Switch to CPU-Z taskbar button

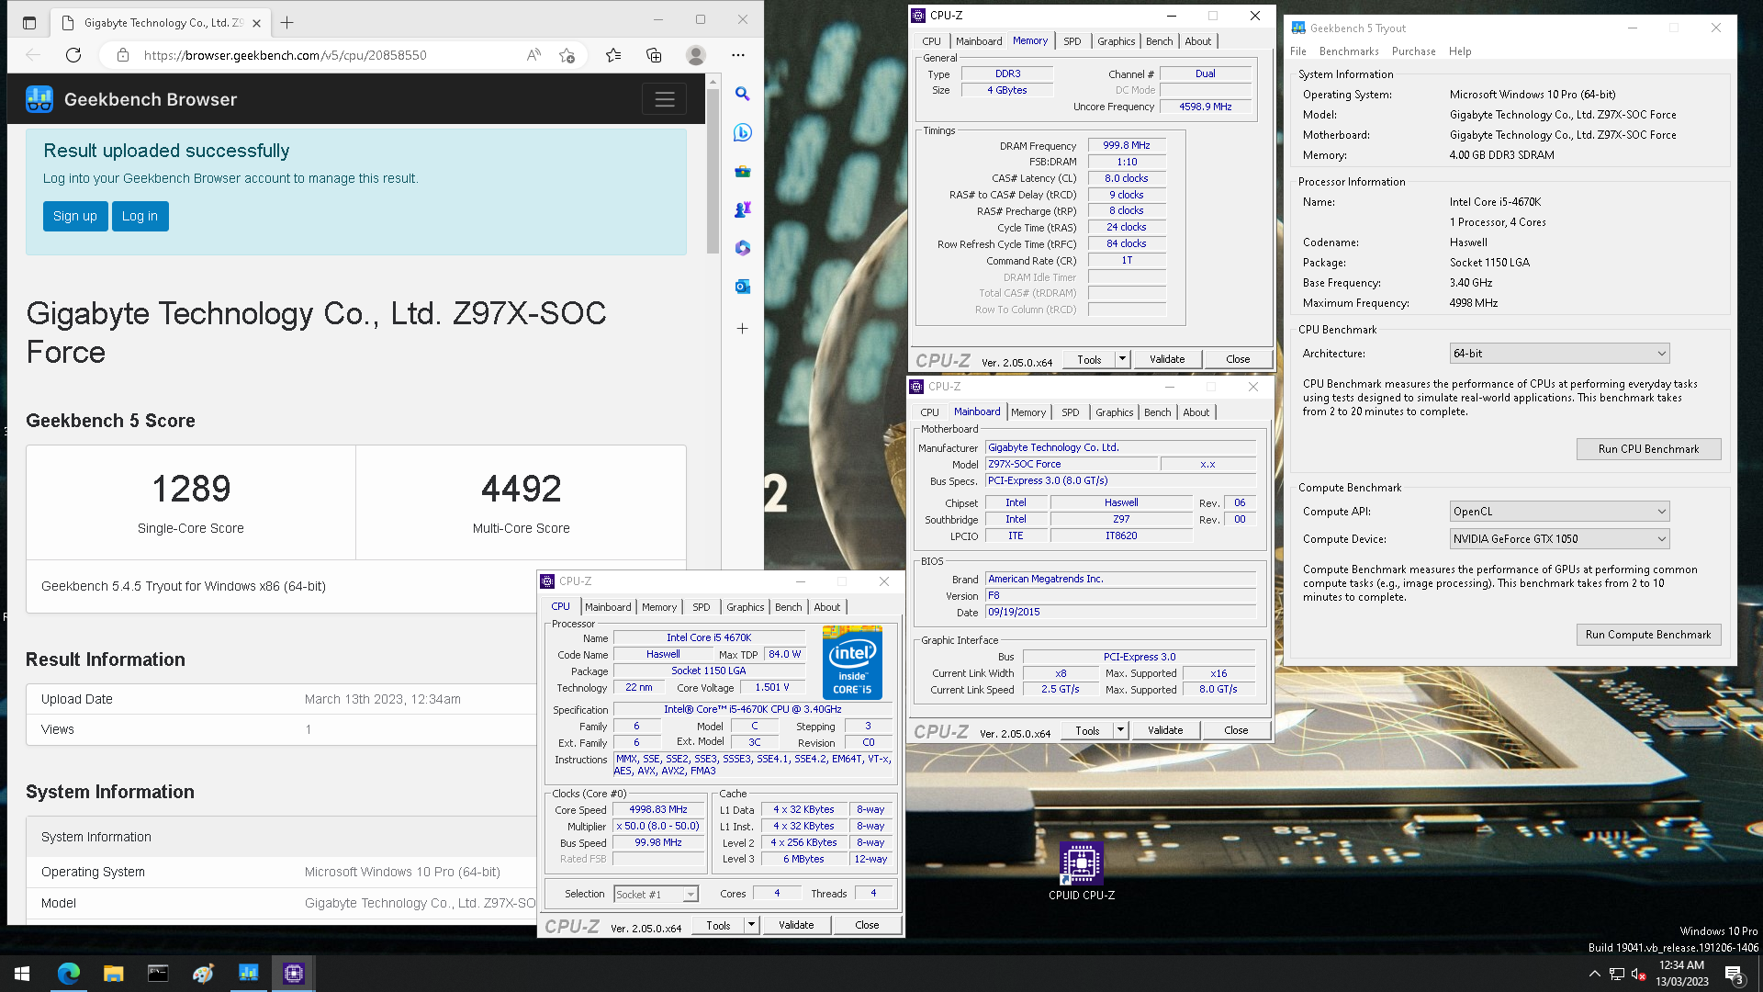(x=293, y=974)
